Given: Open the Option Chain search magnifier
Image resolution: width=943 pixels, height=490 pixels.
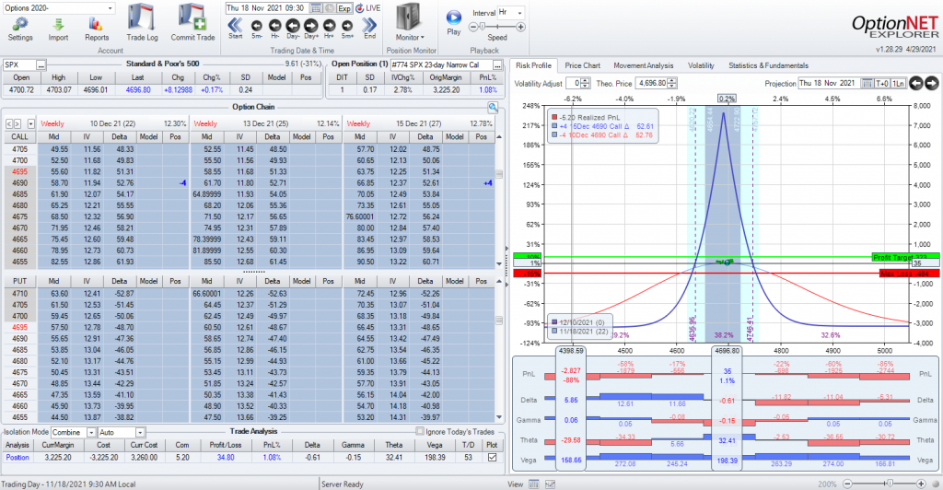Looking at the screenshot, I should tap(493, 107).
